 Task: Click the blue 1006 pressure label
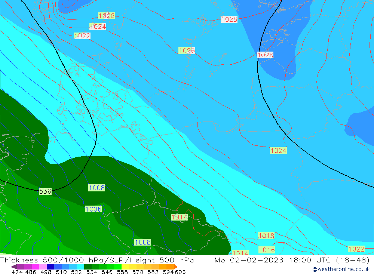tap(93, 209)
